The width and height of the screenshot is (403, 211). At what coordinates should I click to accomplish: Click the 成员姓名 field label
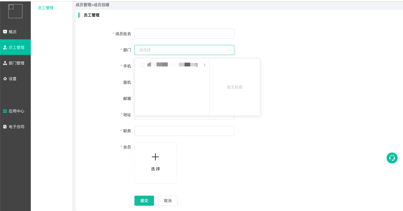click(123, 34)
